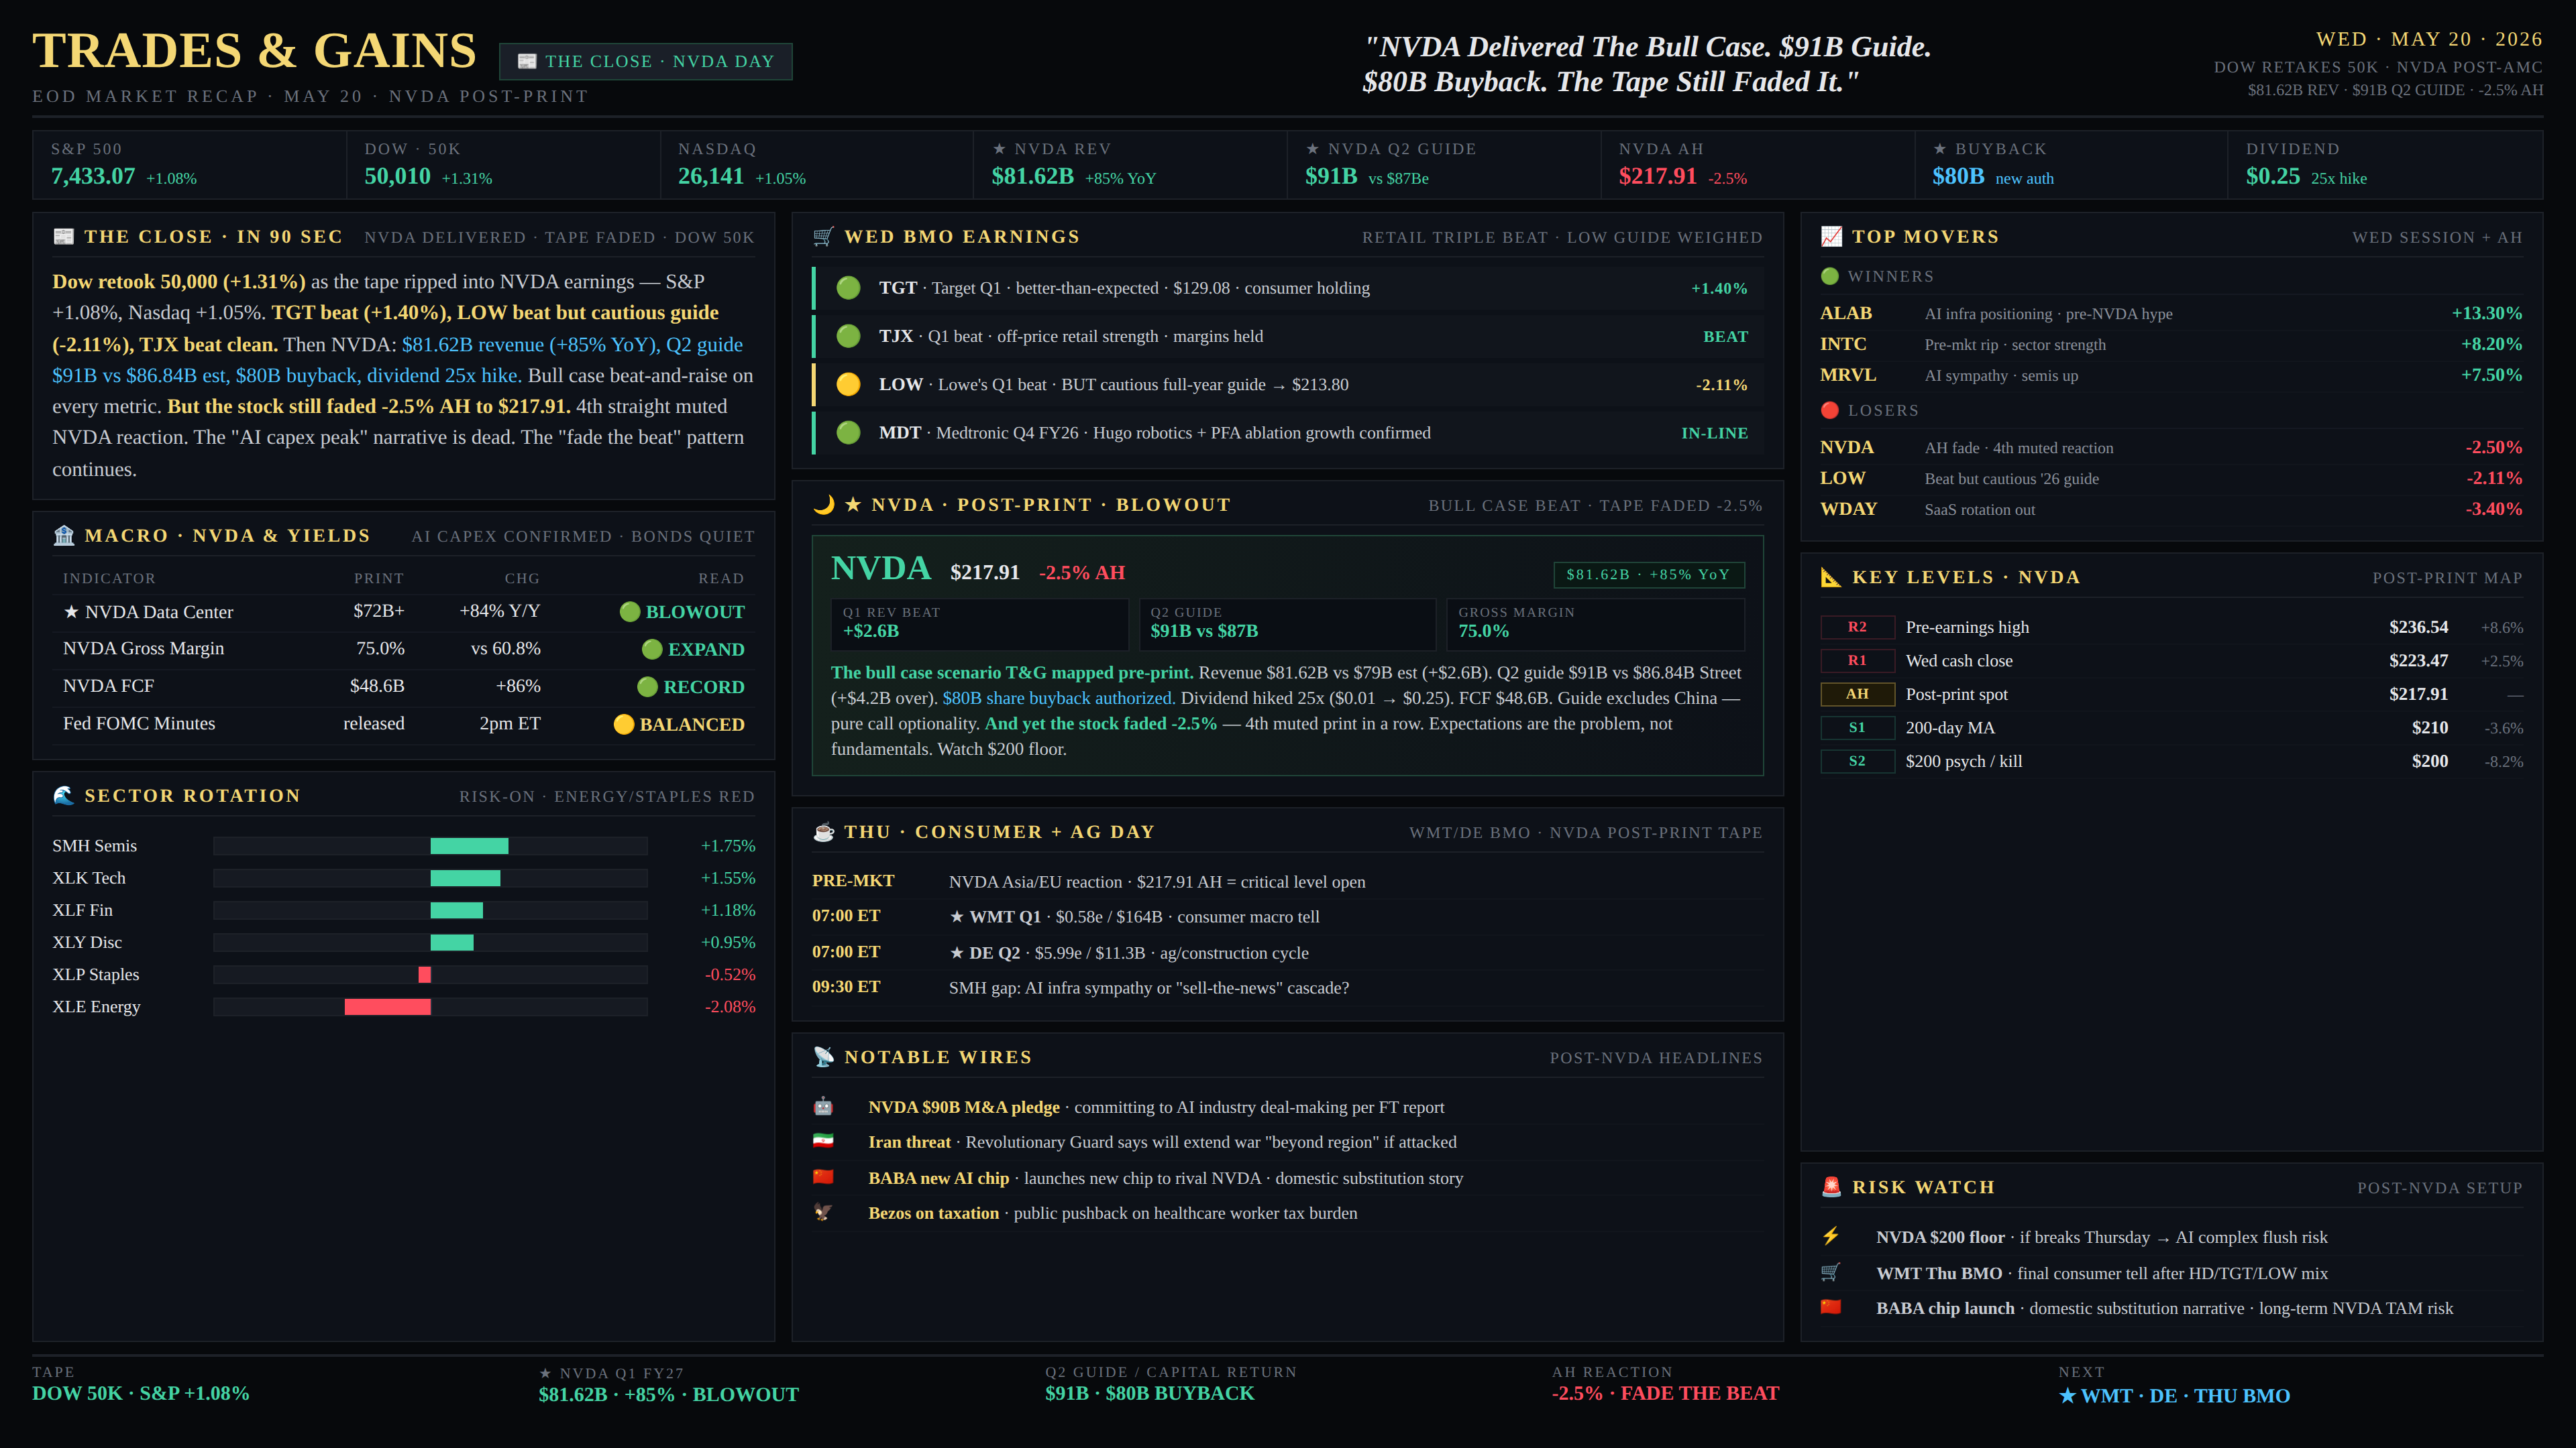2576x1448 pixels.
Task: Click the Dow 50K index tile
Action: pos(503,165)
